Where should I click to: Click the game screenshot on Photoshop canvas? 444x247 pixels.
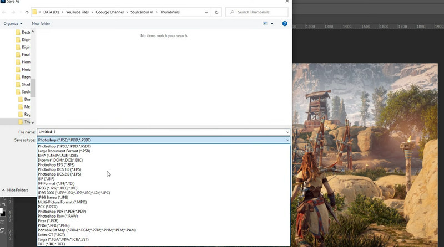pyautogui.click(x=365, y=155)
